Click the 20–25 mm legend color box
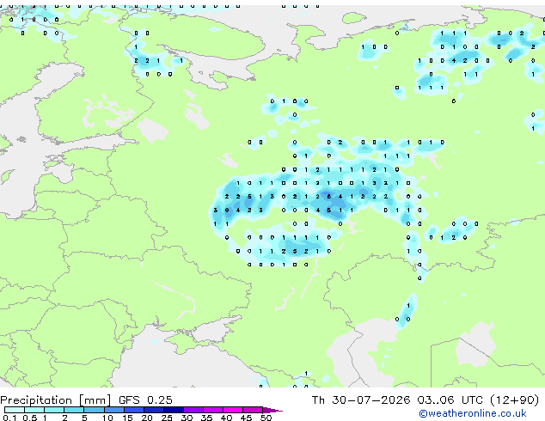Image resolution: width=545 pixels, height=421 pixels. [x=153, y=410]
